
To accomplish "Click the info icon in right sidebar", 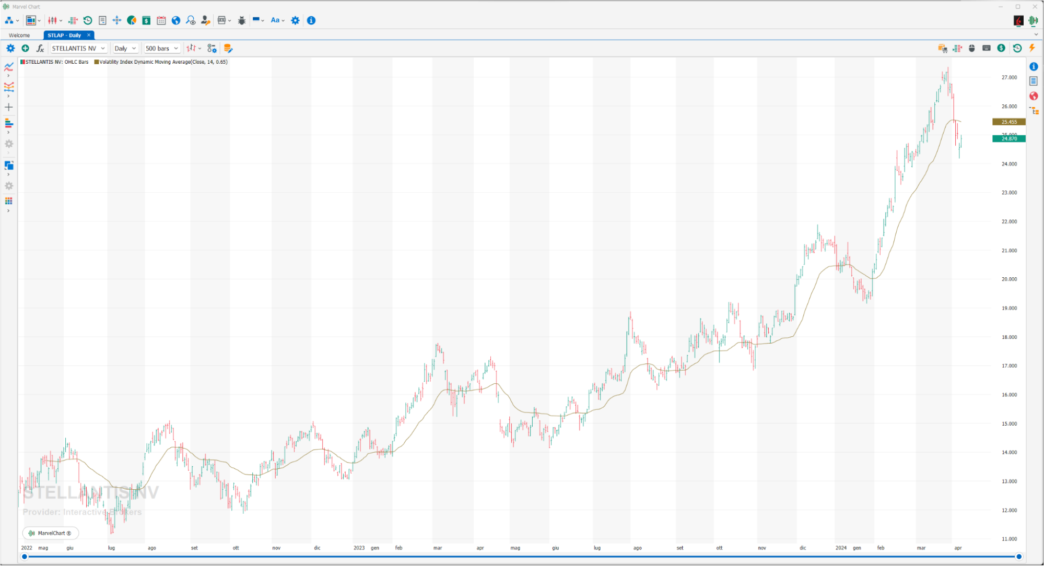I will pos(1034,66).
